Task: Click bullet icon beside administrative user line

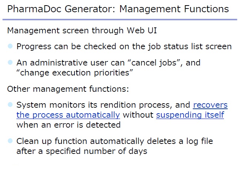Action: pos(10,63)
